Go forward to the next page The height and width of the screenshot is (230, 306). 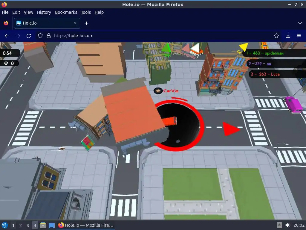18,36
